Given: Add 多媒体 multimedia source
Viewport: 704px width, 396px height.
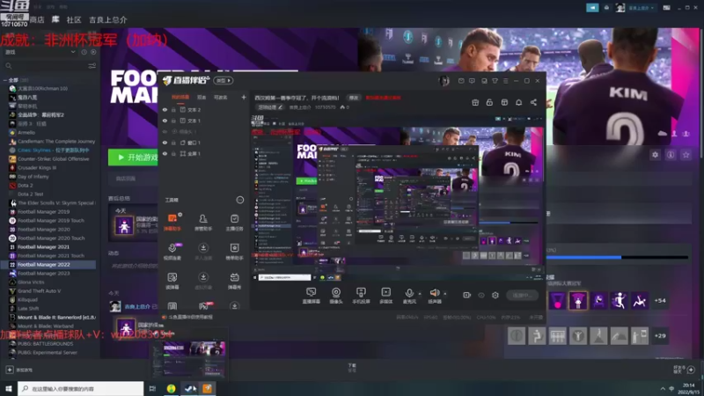Looking at the screenshot, I should [386, 296].
